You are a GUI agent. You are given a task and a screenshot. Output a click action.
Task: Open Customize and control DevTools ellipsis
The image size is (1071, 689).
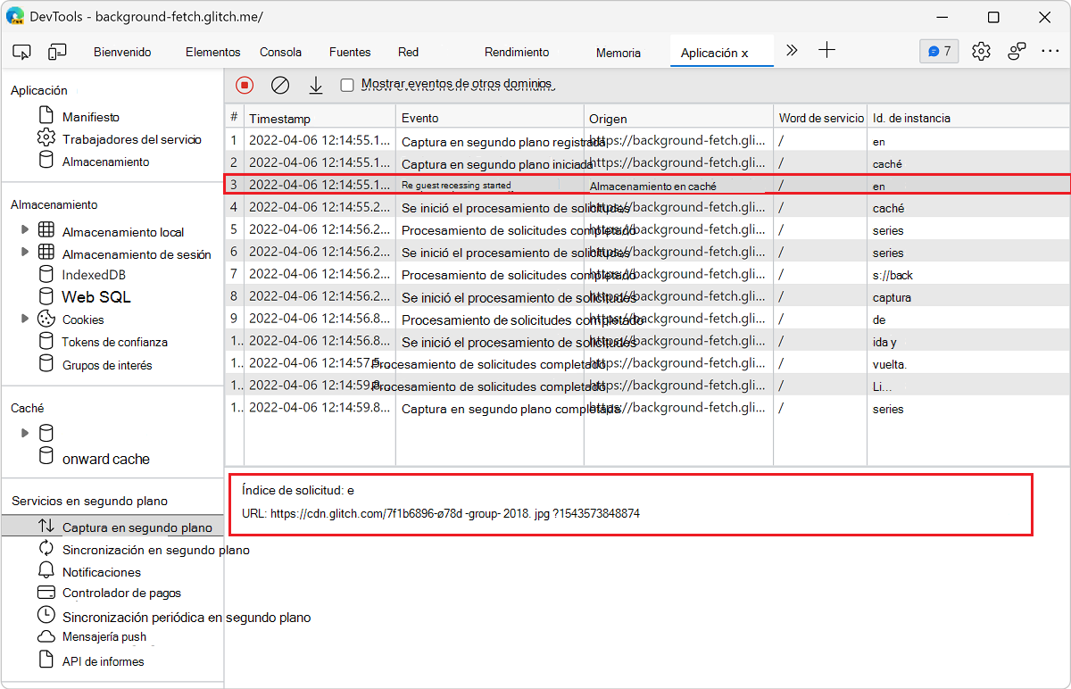1050,51
